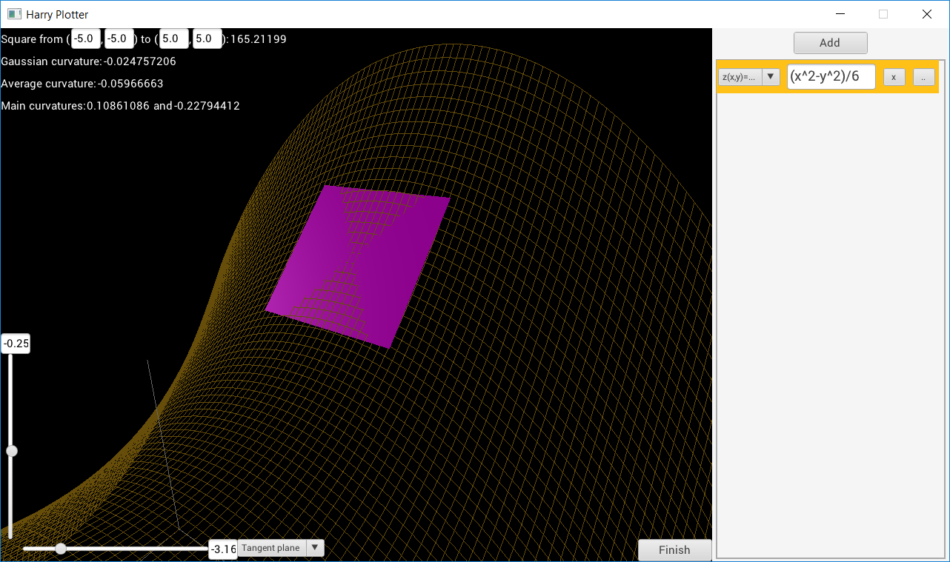Click the first 5.0 square end field

pos(174,39)
